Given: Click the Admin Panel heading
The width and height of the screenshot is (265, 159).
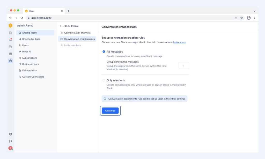Looking at the screenshot, I should (25, 26).
